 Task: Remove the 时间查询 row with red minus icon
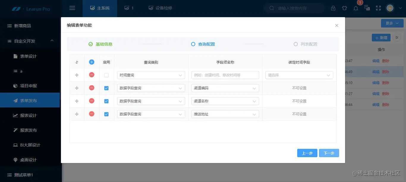tap(92, 75)
